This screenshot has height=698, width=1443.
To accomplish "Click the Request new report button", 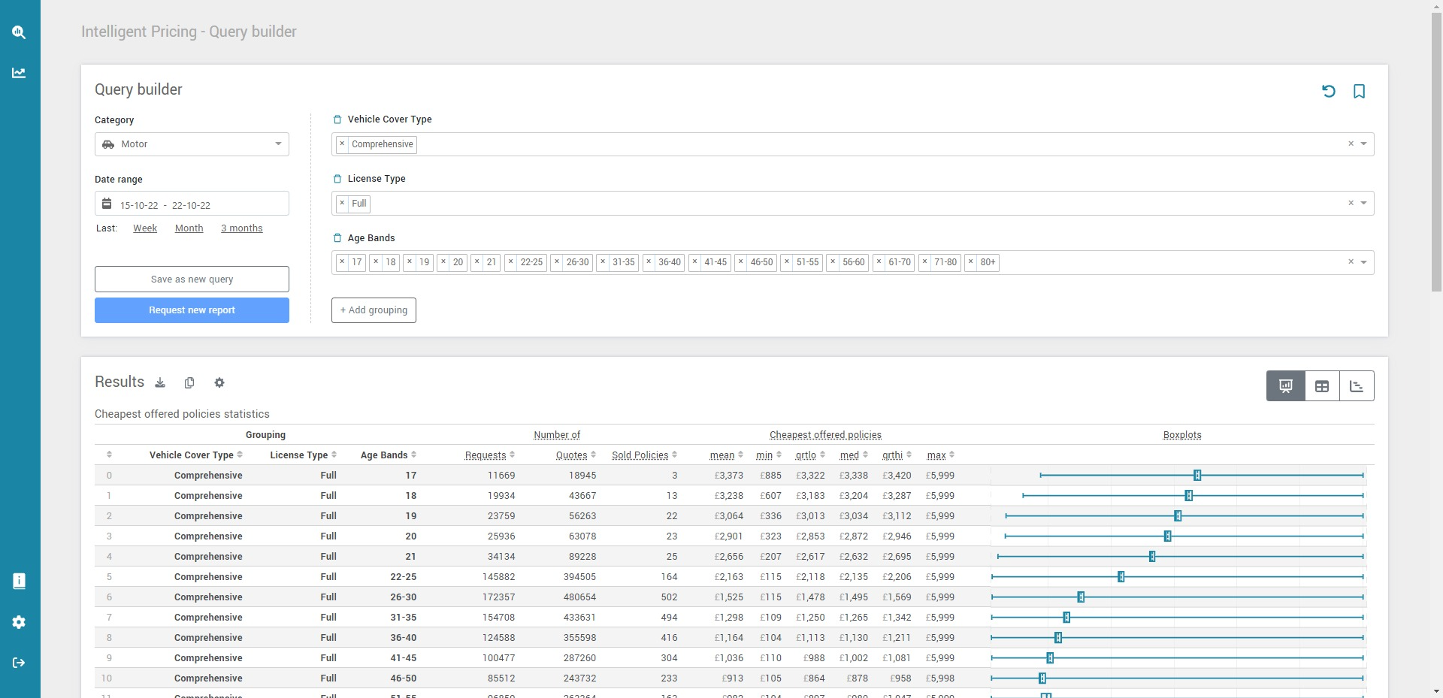I will [x=192, y=310].
